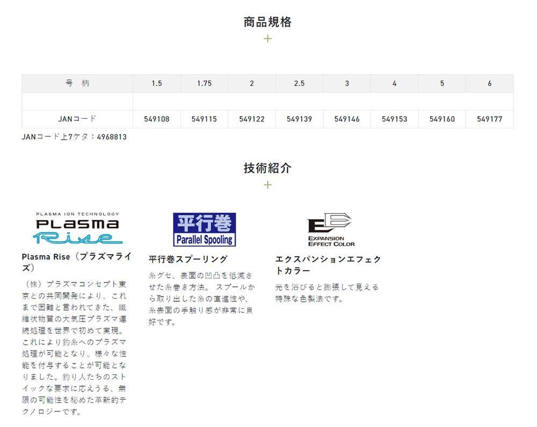Click the 平行巻 Parallel Spooling logo
The width and height of the screenshot is (537, 427).
click(x=205, y=229)
